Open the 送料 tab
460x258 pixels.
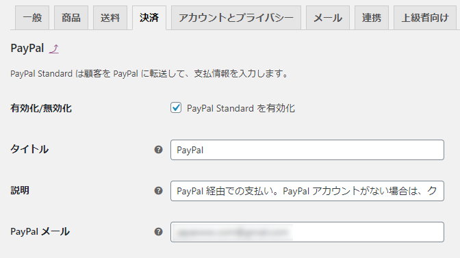110,18
